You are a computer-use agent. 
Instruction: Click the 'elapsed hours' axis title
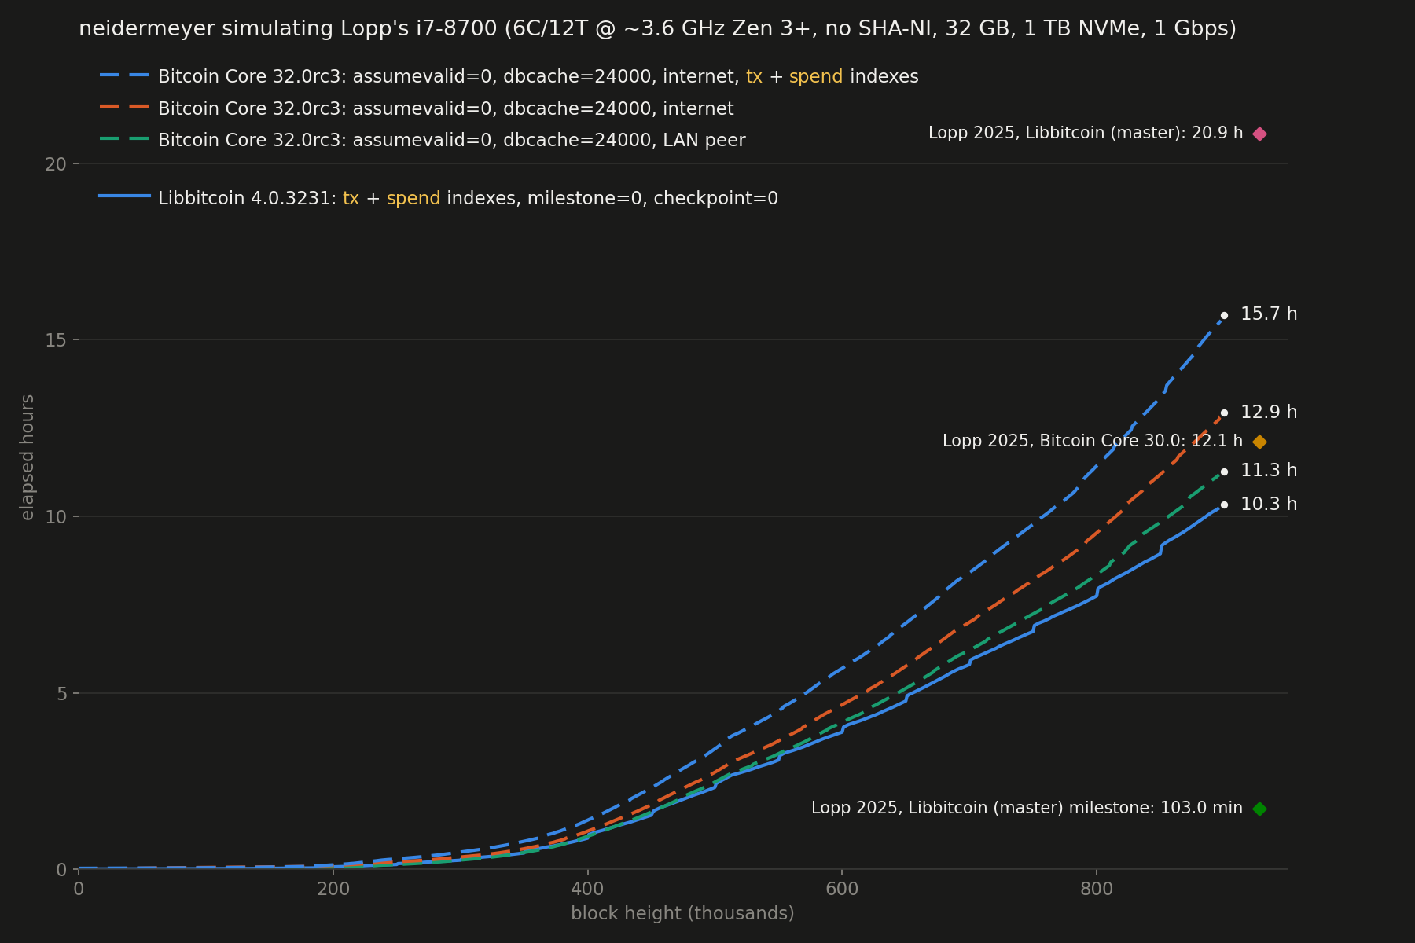[28, 457]
